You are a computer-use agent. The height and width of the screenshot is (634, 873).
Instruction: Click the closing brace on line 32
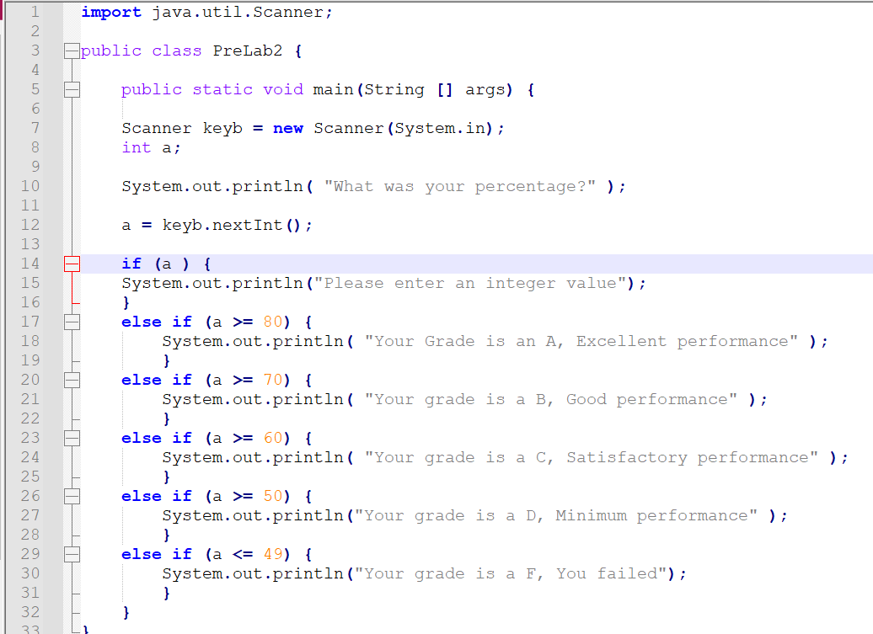126,611
